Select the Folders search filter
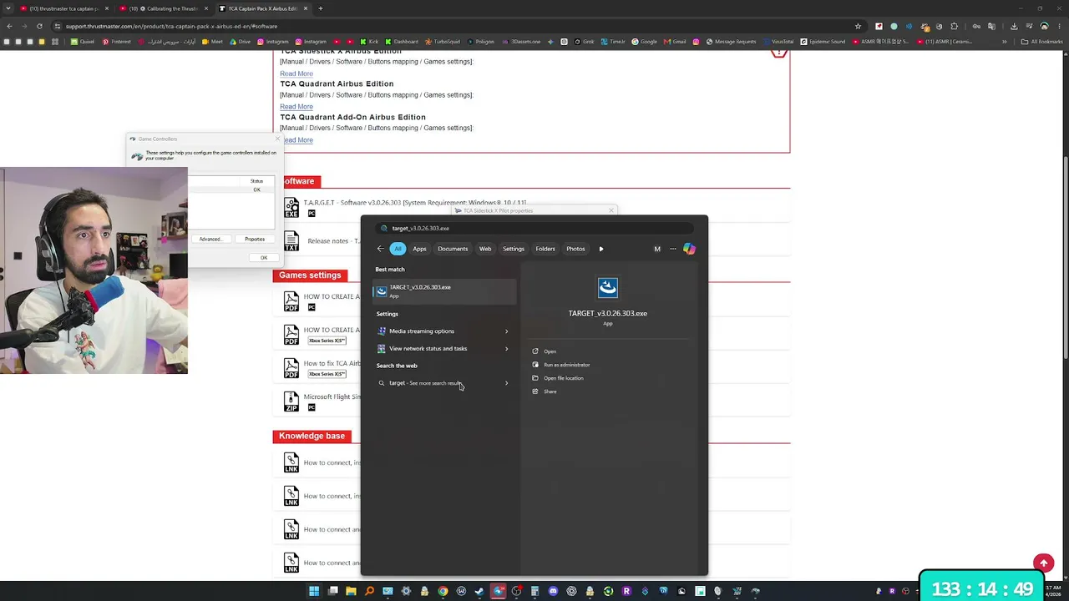The height and width of the screenshot is (601, 1069). point(545,249)
